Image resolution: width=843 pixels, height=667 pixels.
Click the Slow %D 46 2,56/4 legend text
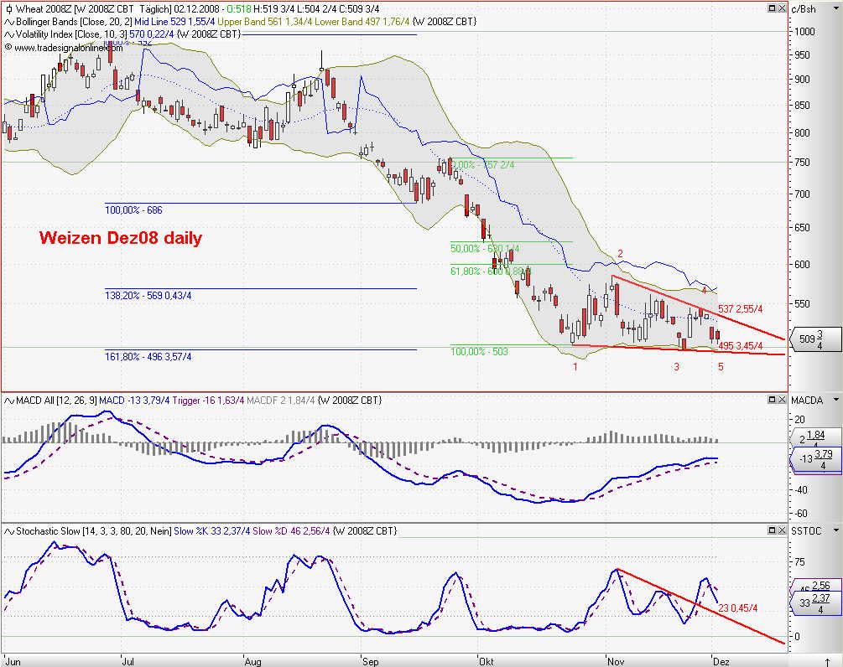[x=291, y=531]
